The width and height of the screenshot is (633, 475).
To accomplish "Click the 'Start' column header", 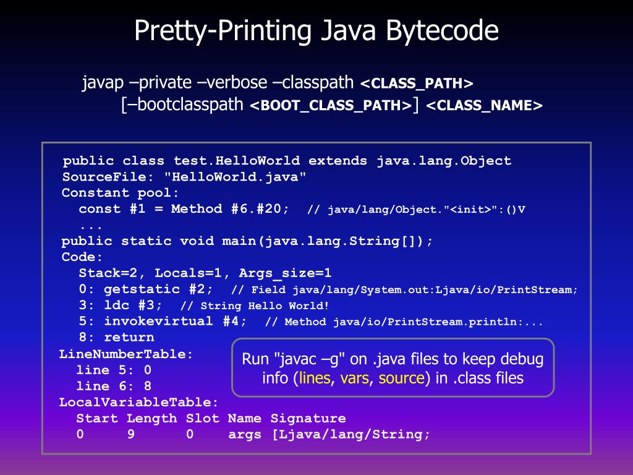I will [97, 418].
